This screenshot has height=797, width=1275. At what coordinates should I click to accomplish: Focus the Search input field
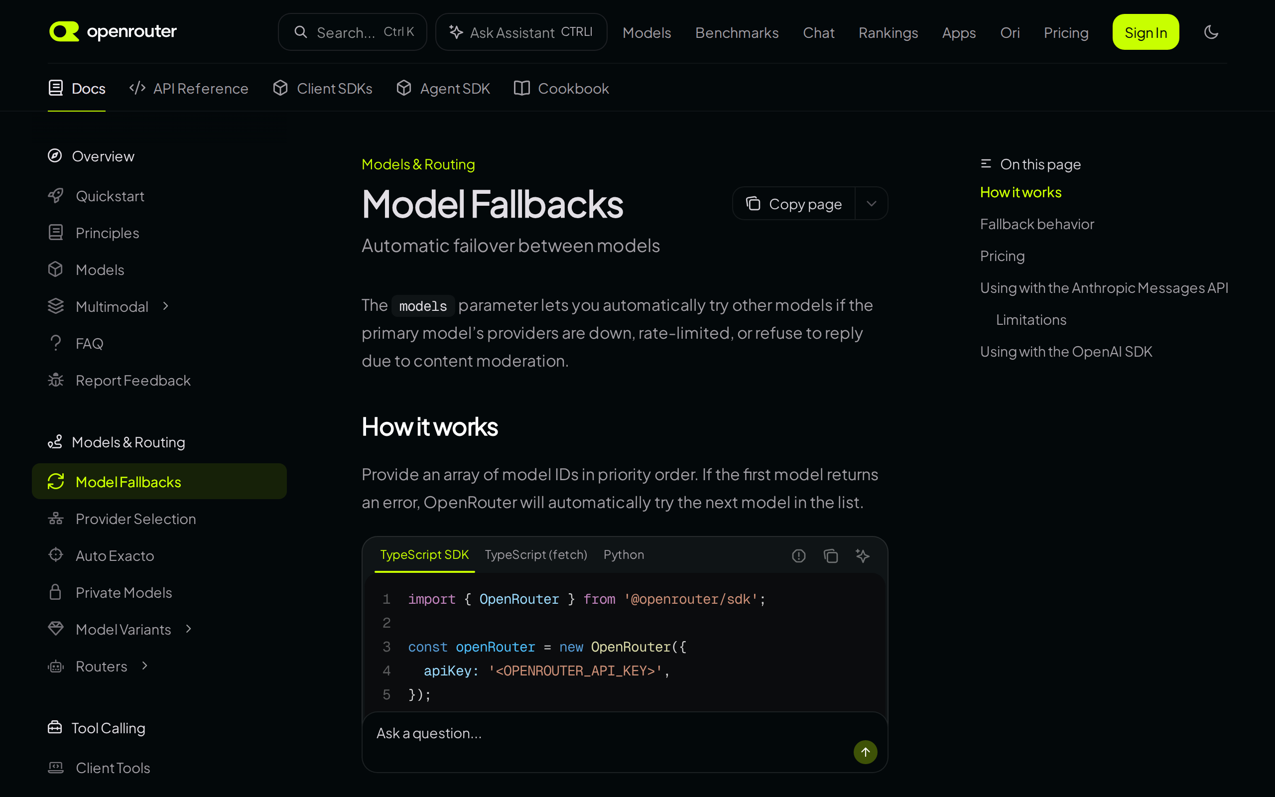click(x=353, y=32)
